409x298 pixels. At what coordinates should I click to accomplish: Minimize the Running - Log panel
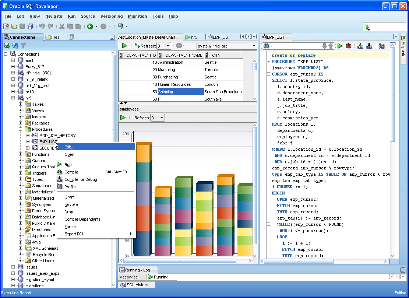(402, 270)
